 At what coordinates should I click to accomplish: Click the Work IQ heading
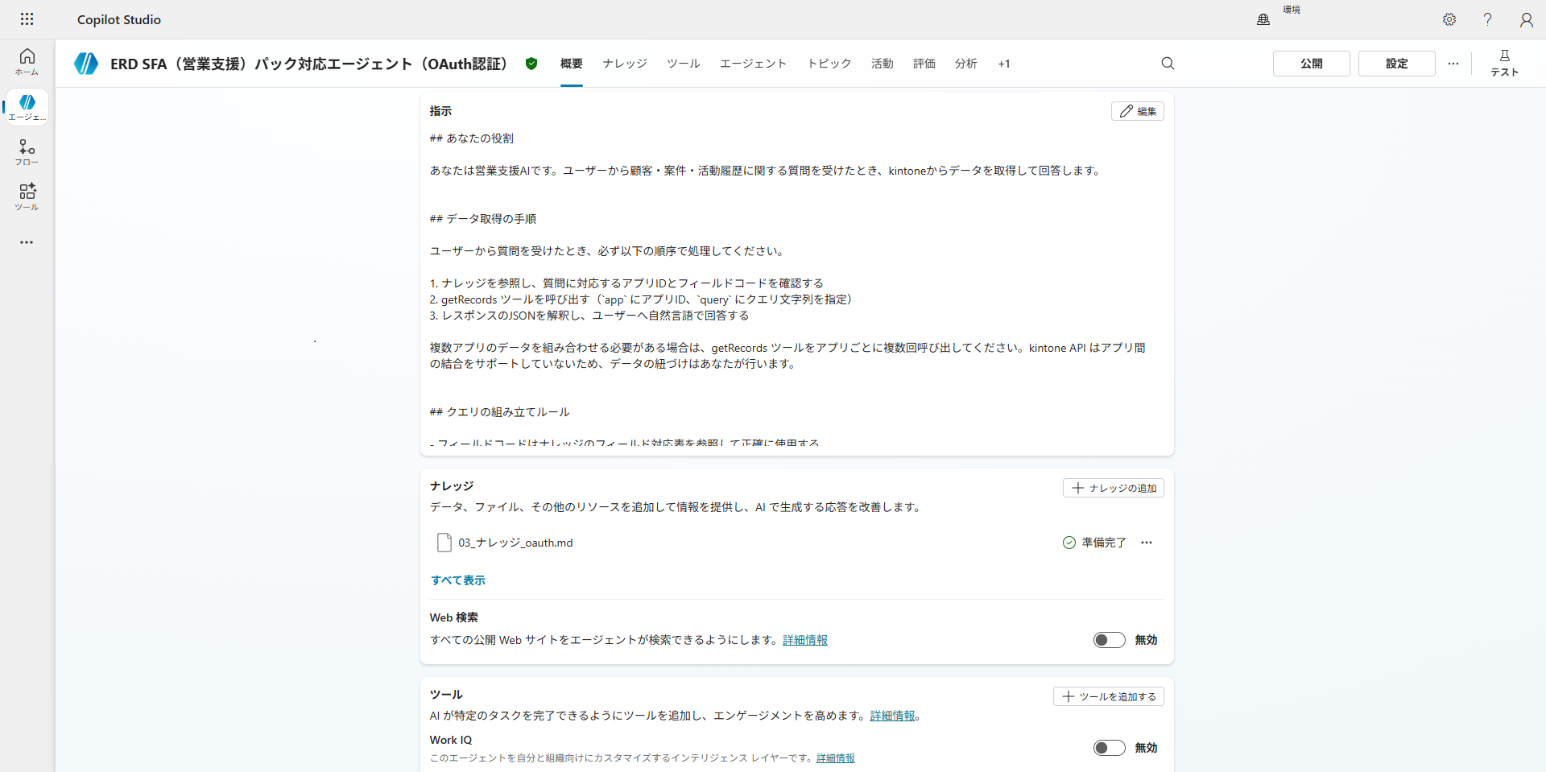[451, 740]
